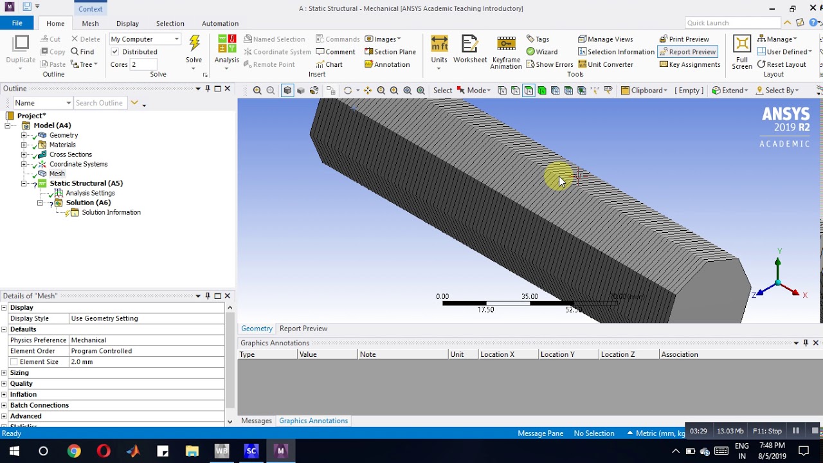Open Chrome from the Windows taskbar
This screenshot has height=463, width=823.
coord(74,451)
